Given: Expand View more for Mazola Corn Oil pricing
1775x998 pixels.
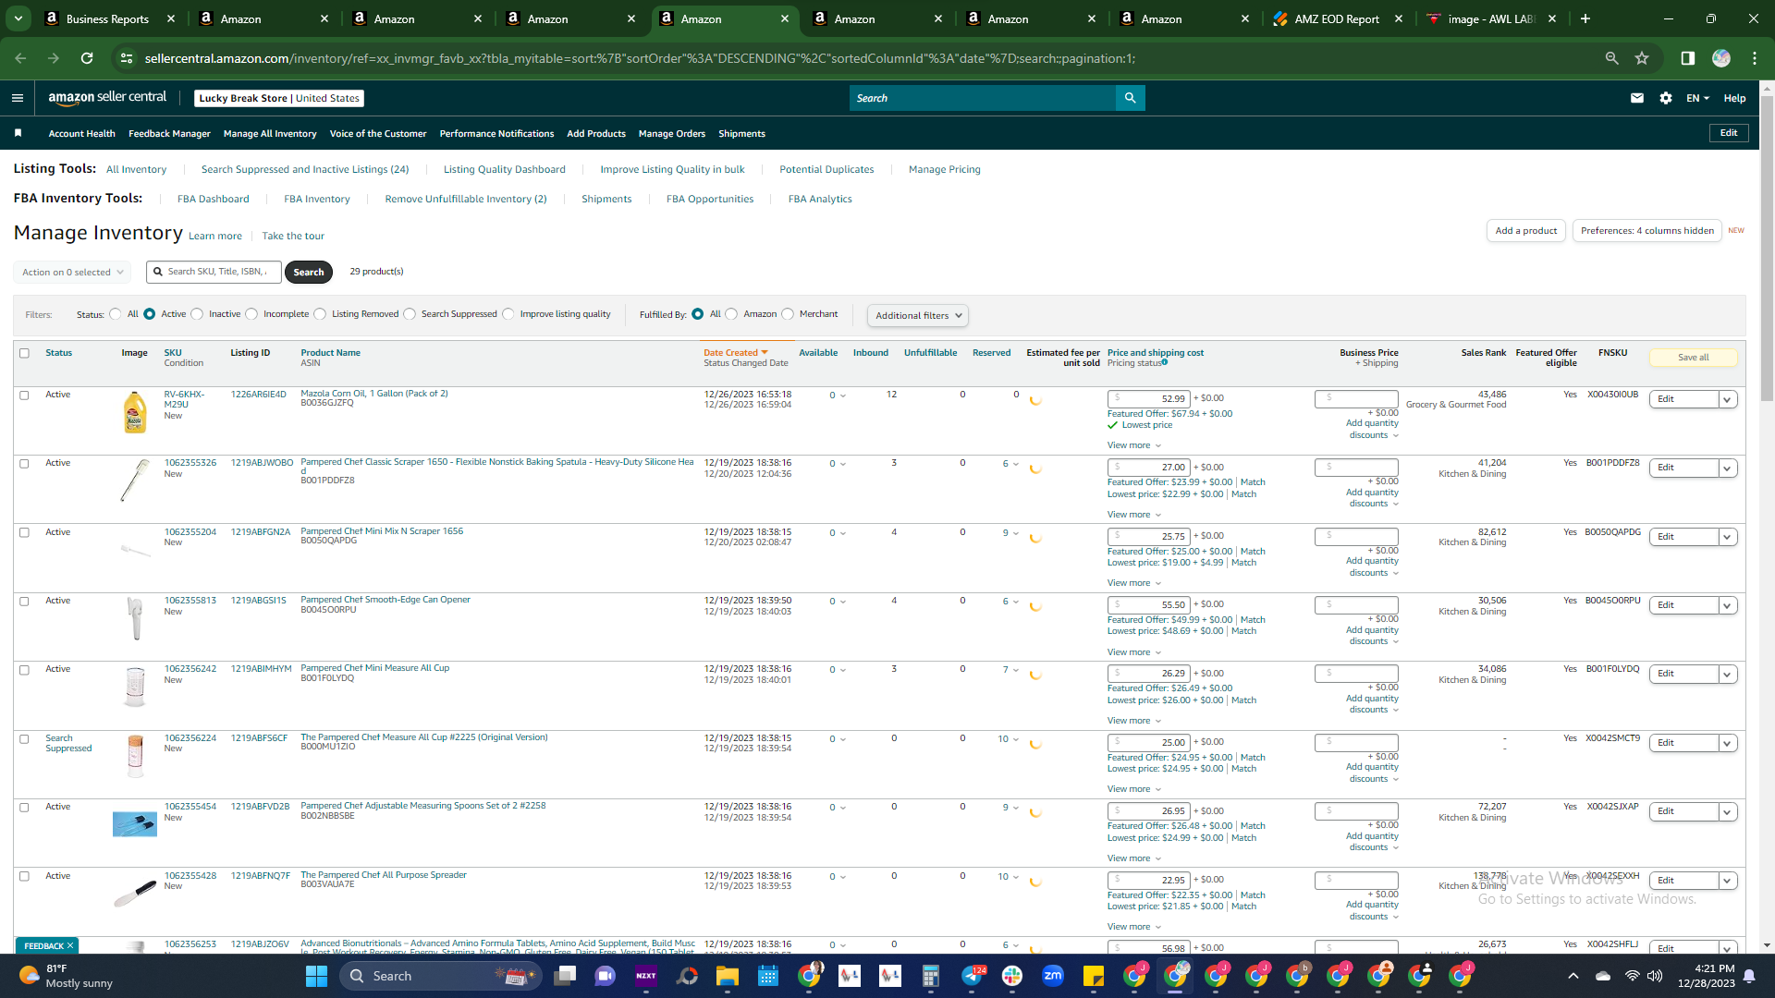Looking at the screenshot, I should pyautogui.click(x=1134, y=445).
